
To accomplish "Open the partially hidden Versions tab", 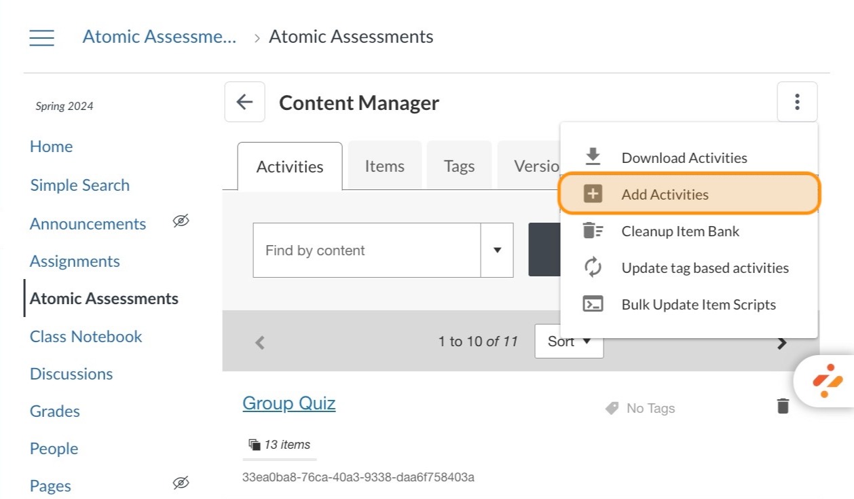I will (x=529, y=166).
